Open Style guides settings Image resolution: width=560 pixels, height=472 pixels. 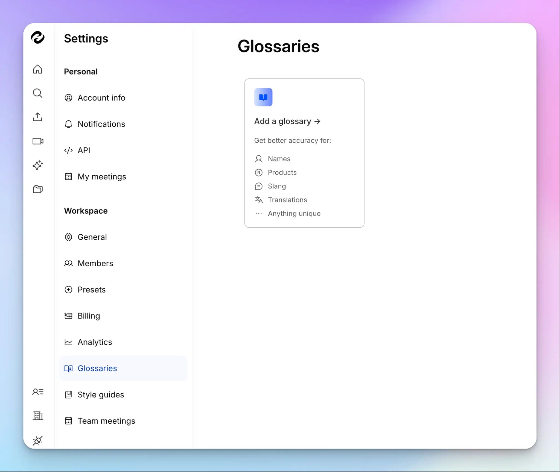(100, 394)
